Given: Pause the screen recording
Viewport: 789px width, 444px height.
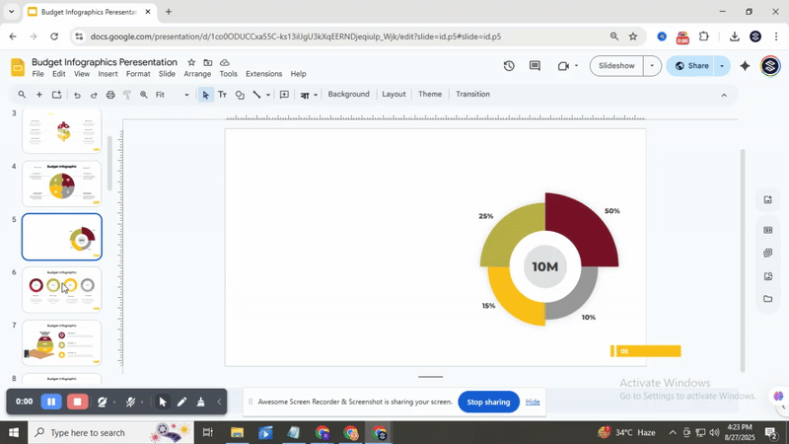Looking at the screenshot, I should [x=51, y=403].
